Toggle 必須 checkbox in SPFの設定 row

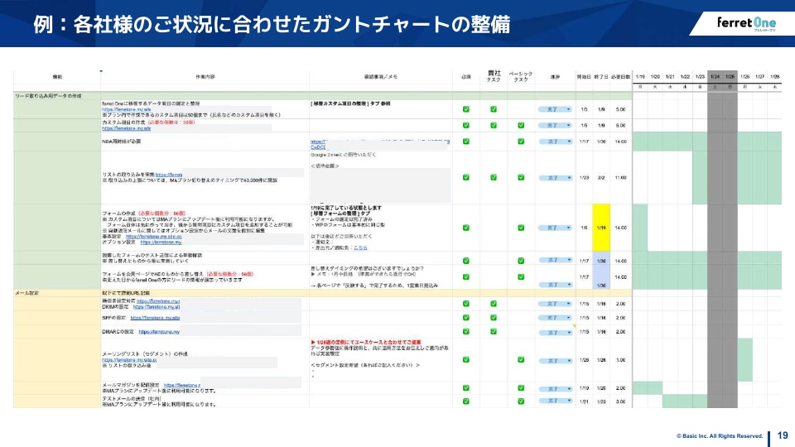click(466, 318)
